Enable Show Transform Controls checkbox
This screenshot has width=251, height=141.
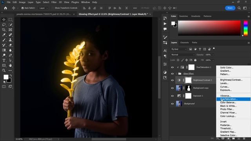53,8
